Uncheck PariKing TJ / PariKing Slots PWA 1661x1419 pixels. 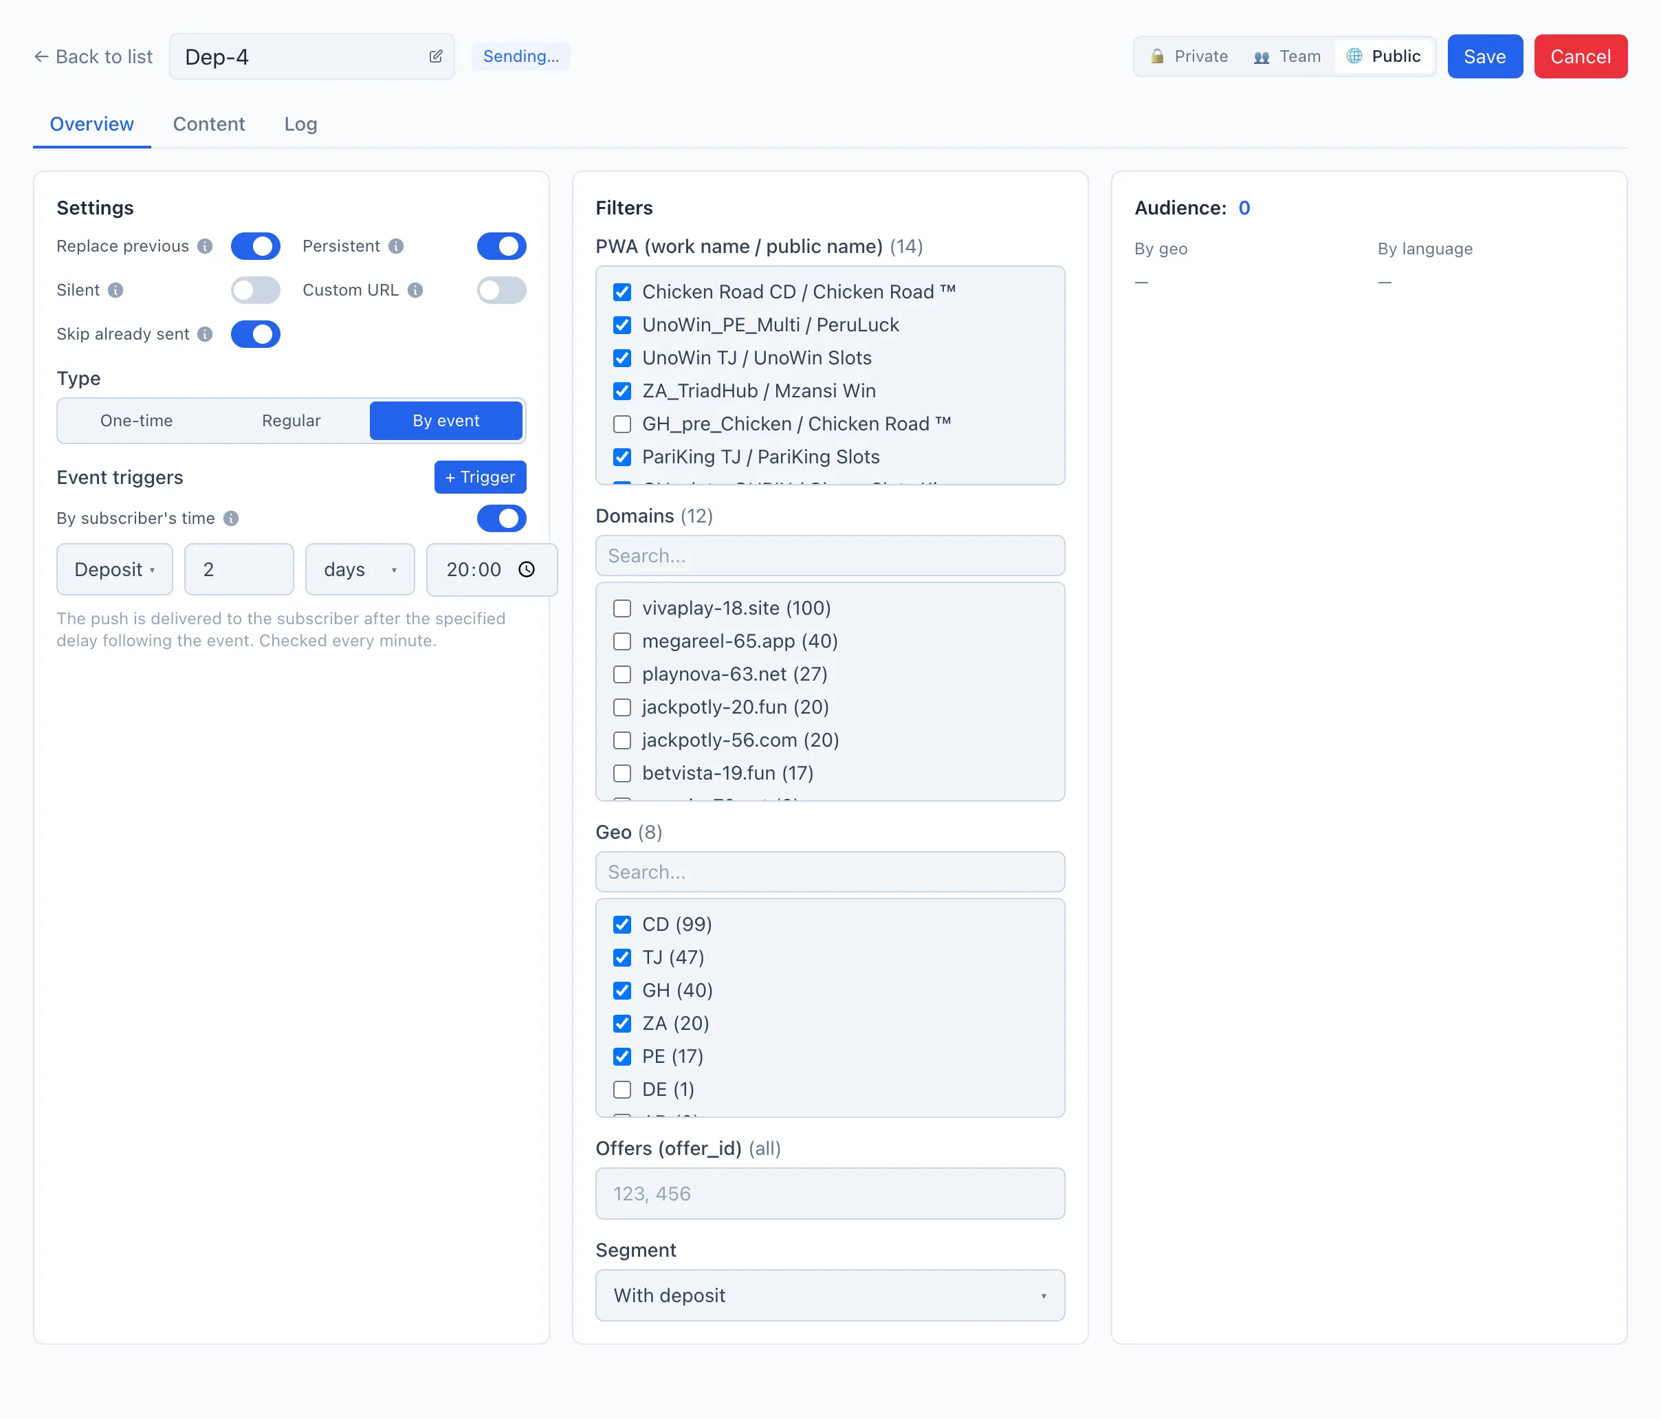point(622,457)
